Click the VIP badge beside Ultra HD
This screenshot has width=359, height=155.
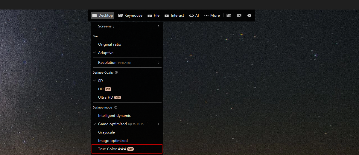tap(118, 97)
